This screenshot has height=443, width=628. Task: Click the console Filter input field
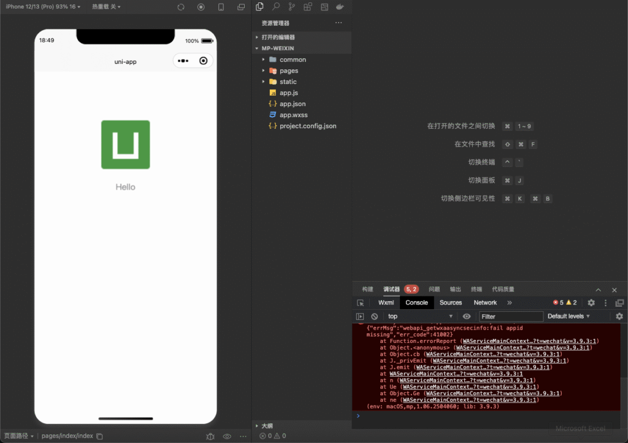tap(511, 317)
